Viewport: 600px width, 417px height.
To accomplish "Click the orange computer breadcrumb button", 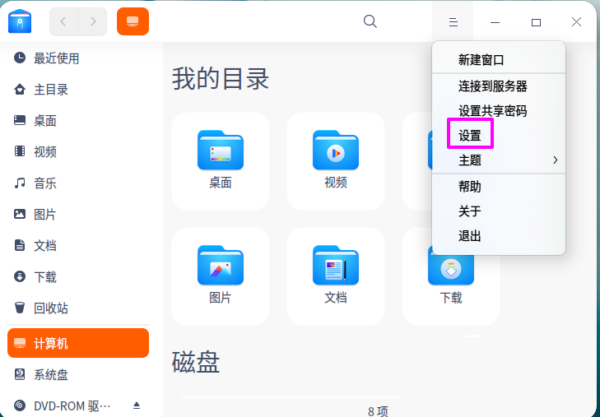I will pos(133,21).
